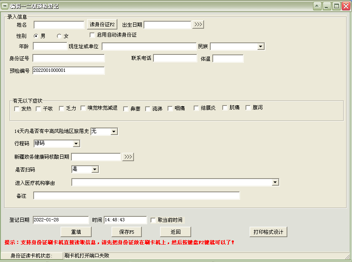
Task: Click the 时间 field 14:48:43
Action: tap(125, 220)
